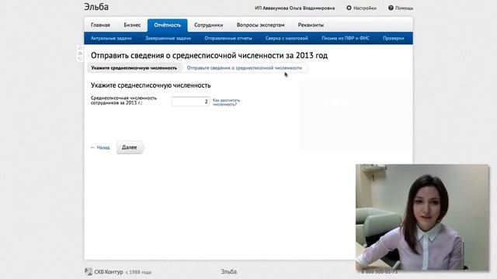The height and width of the screenshot is (279, 497).
Task: Open the Сотрудники tab
Action: click(x=208, y=25)
